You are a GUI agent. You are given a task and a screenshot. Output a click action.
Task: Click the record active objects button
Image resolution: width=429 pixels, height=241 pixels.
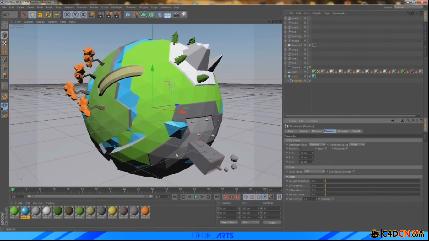(225, 197)
